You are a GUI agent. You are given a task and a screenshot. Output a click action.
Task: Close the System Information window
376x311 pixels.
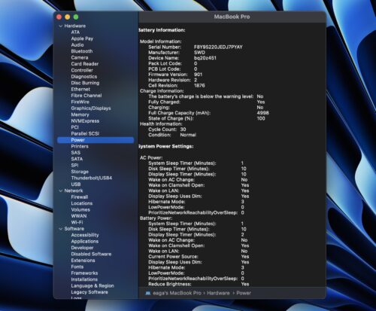59,17
